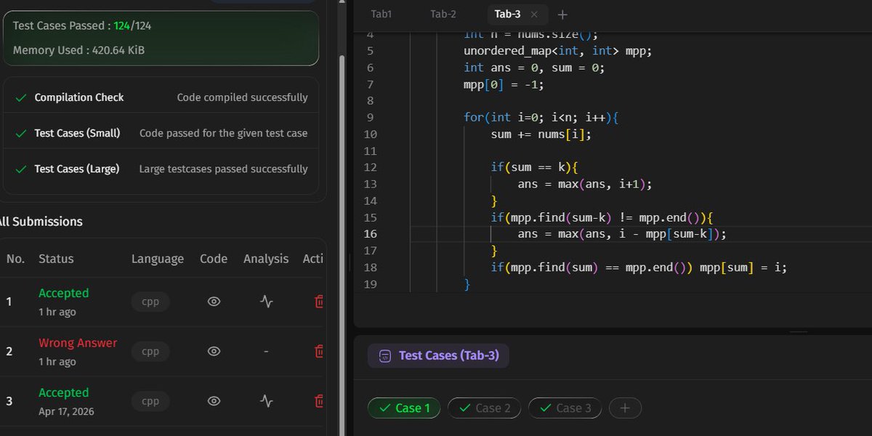Viewport: 872px width, 436px height.
Task: Open analysis graph for submission 1
Action: pos(267,302)
